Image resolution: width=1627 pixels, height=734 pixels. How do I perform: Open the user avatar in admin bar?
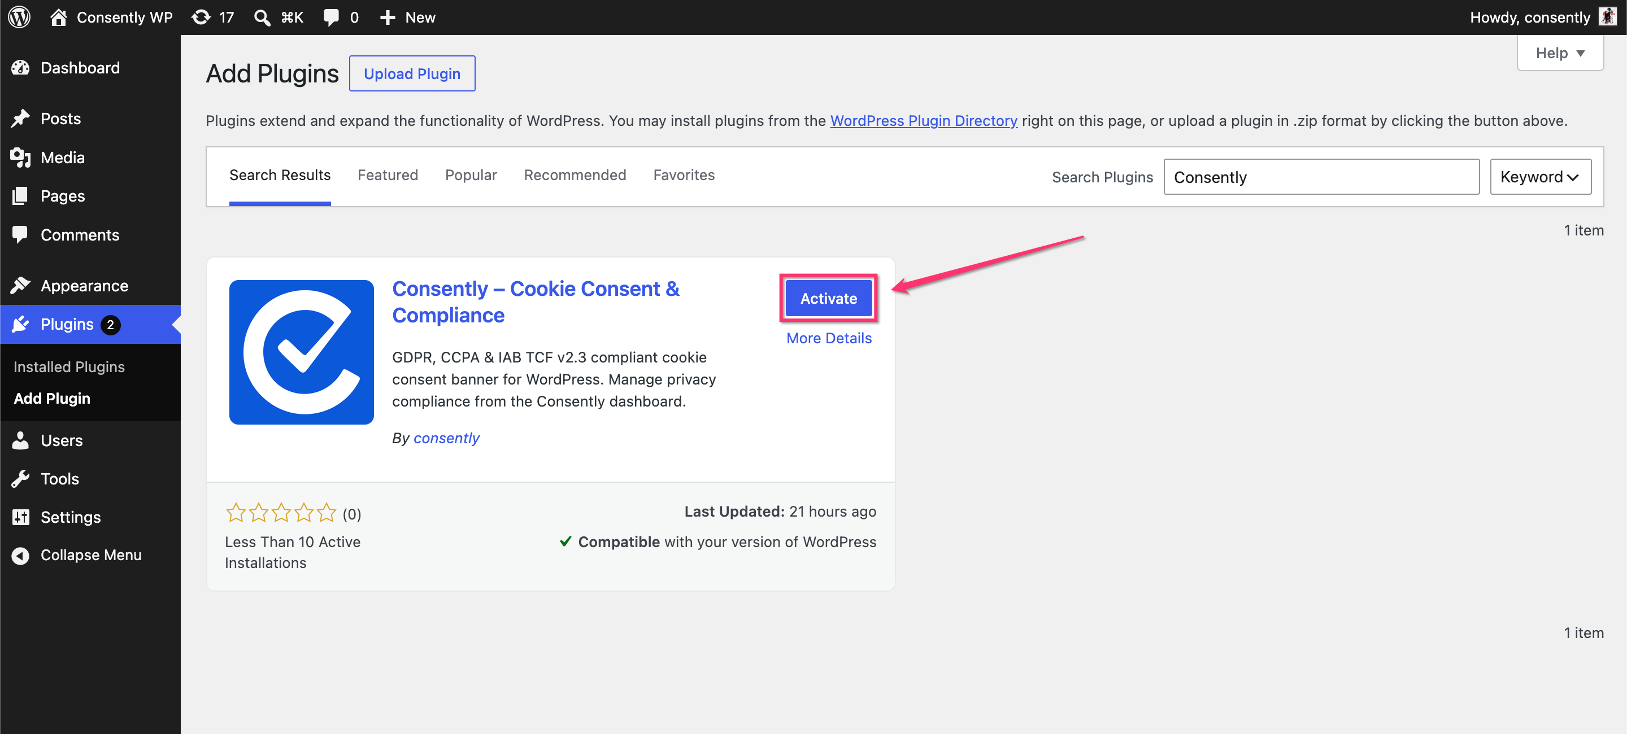coord(1607,16)
